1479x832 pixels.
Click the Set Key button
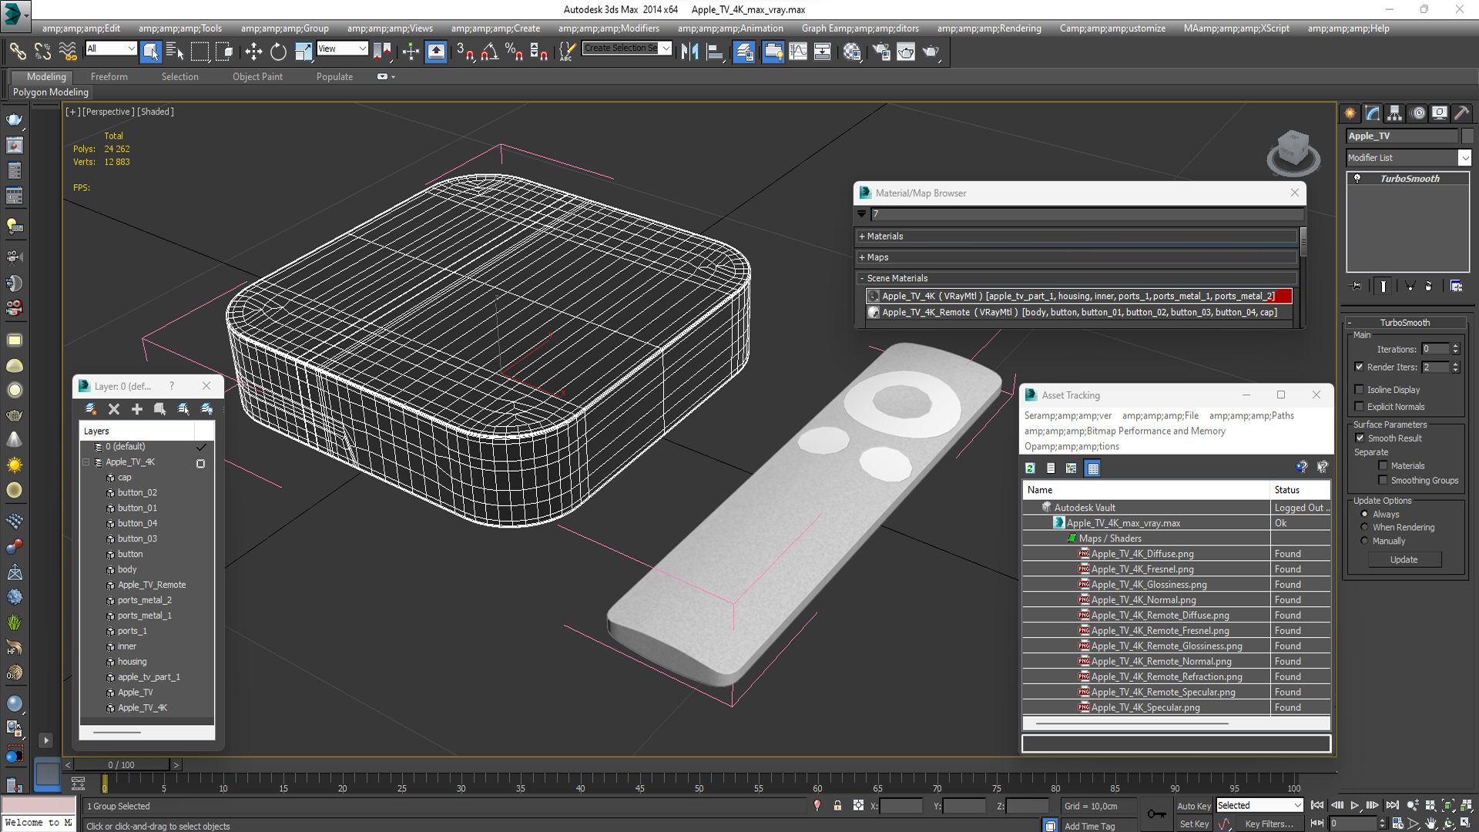pyautogui.click(x=1193, y=824)
